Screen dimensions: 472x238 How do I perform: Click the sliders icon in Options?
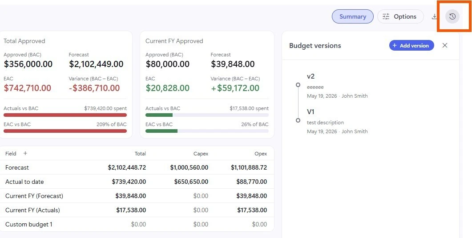(x=386, y=16)
